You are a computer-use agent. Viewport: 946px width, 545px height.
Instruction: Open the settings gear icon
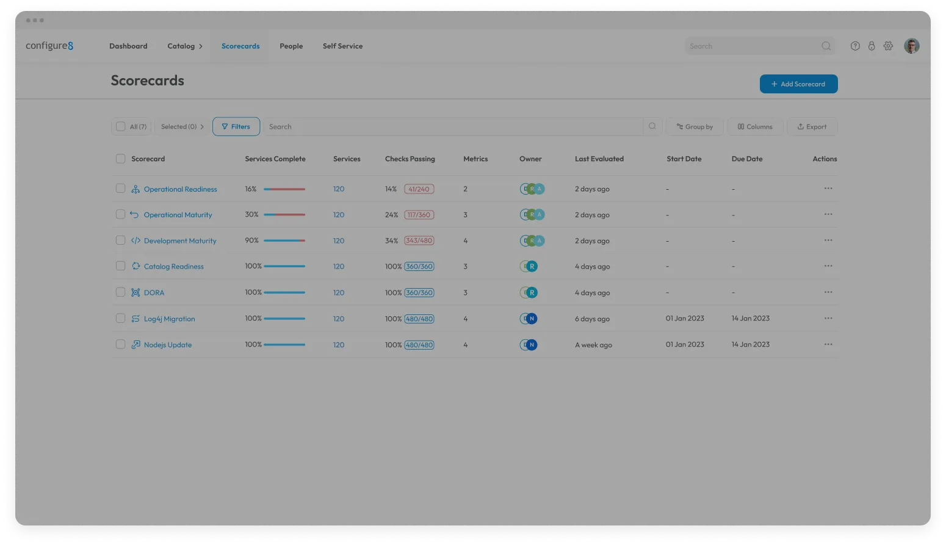click(x=888, y=46)
